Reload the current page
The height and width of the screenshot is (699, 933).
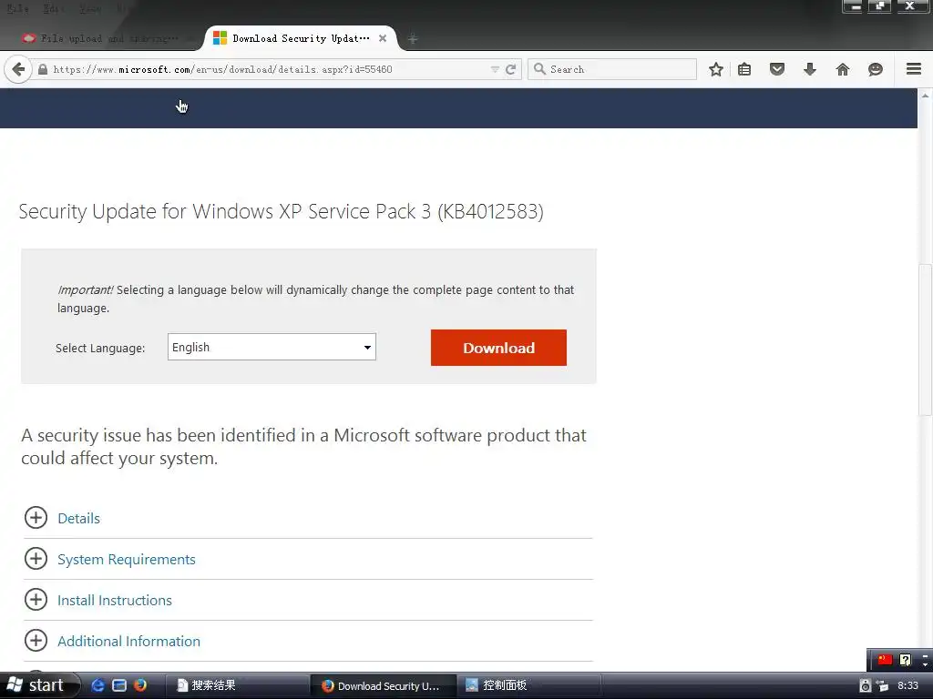tap(510, 69)
